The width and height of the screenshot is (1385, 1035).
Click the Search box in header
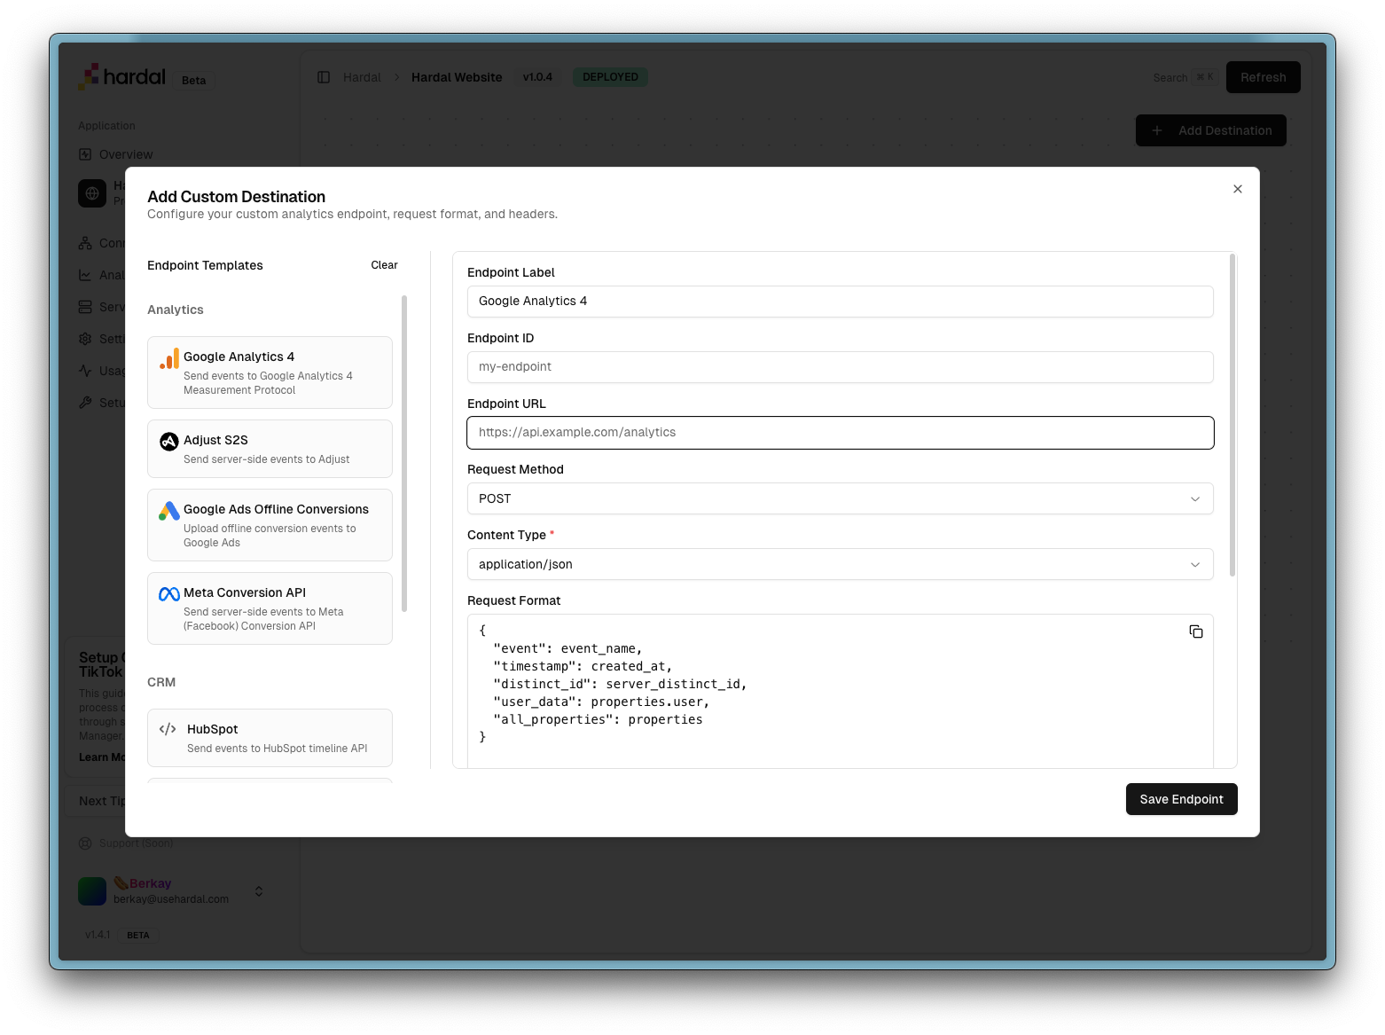(1185, 77)
